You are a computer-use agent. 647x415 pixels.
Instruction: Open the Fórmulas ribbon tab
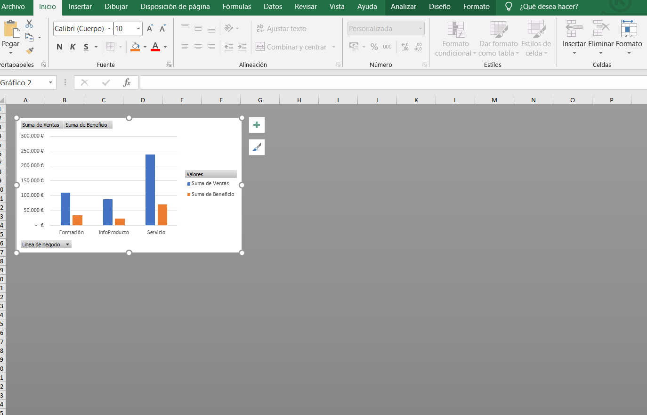point(237,7)
